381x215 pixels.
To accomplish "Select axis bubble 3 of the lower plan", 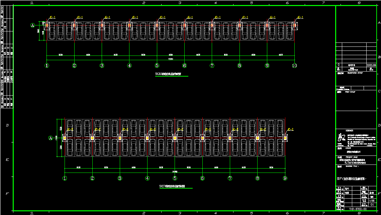I will [x=120, y=178].
